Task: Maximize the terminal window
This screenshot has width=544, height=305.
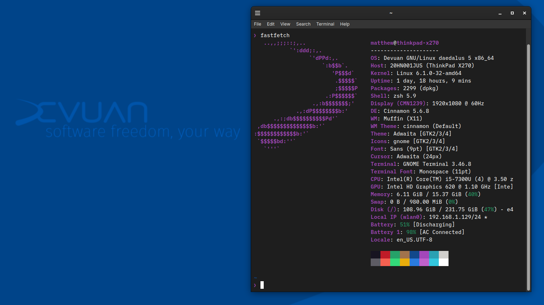Action: [x=512, y=13]
